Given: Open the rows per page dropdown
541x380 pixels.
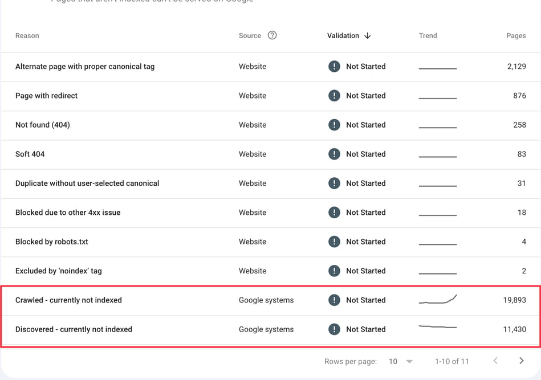Looking at the screenshot, I should click(401, 361).
